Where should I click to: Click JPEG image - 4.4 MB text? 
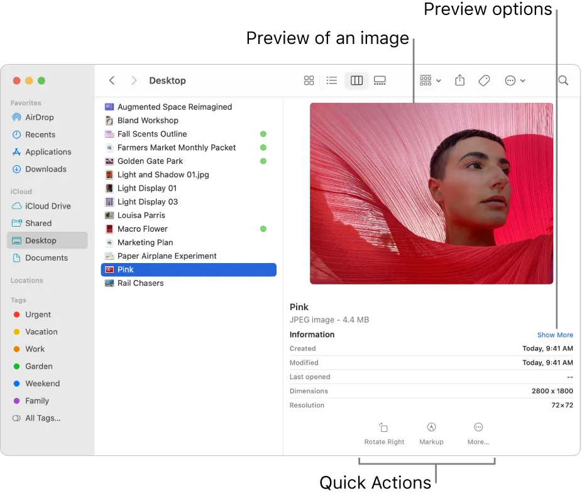click(x=329, y=320)
